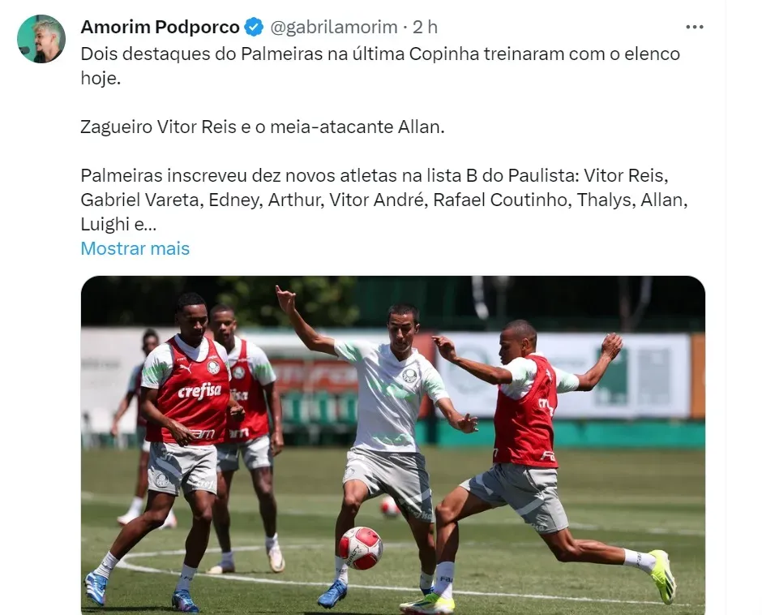The height and width of the screenshot is (615, 762).
Task: Click the Amorim Podporco display name
Action: click(161, 28)
